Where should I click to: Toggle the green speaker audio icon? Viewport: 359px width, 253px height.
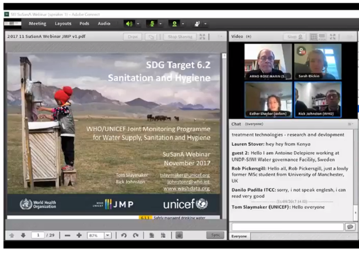pyautogui.click(x=129, y=23)
